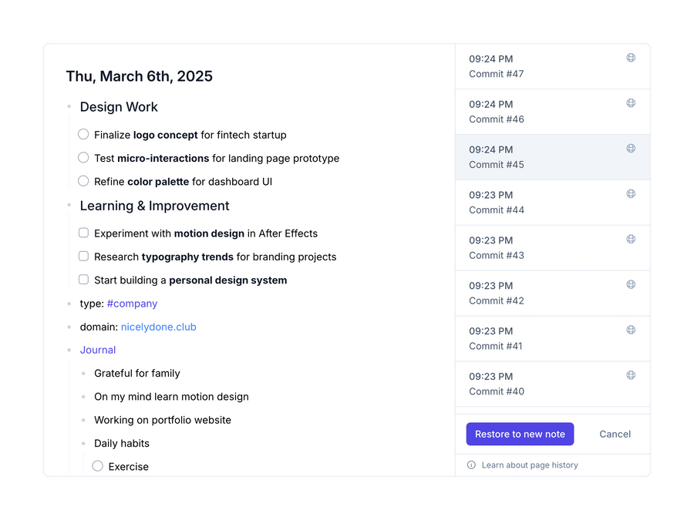
Task: Tick the Research typography trends checkbox
Action: [x=83, y=256]
